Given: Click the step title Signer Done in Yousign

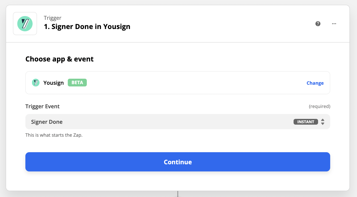Looking at the screenshot, I should 87,26.
